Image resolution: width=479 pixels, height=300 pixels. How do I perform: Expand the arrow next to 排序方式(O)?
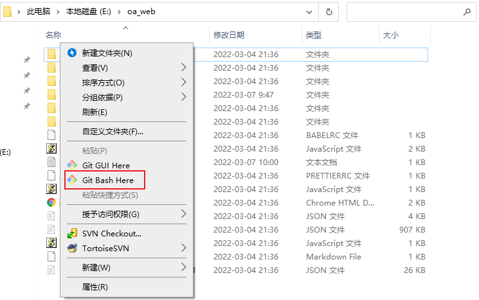click(x=183, y=82)
